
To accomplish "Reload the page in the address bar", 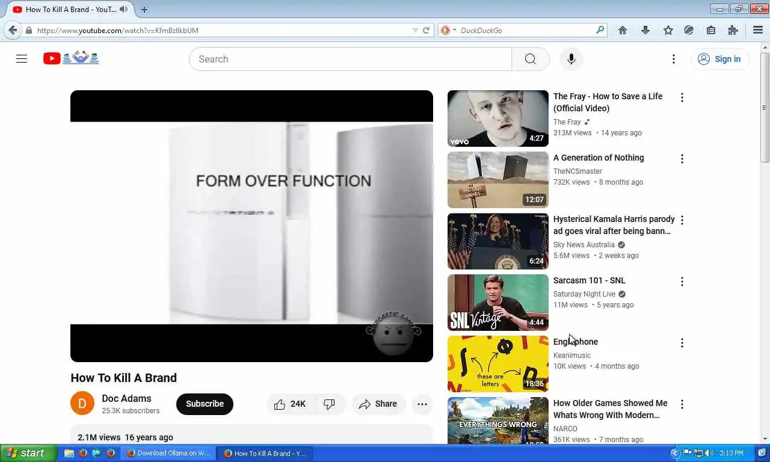I will [x=426, y=30].
